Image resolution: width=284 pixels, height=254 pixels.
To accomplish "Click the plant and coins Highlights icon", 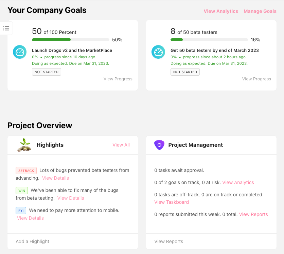I will pos(24,145).
